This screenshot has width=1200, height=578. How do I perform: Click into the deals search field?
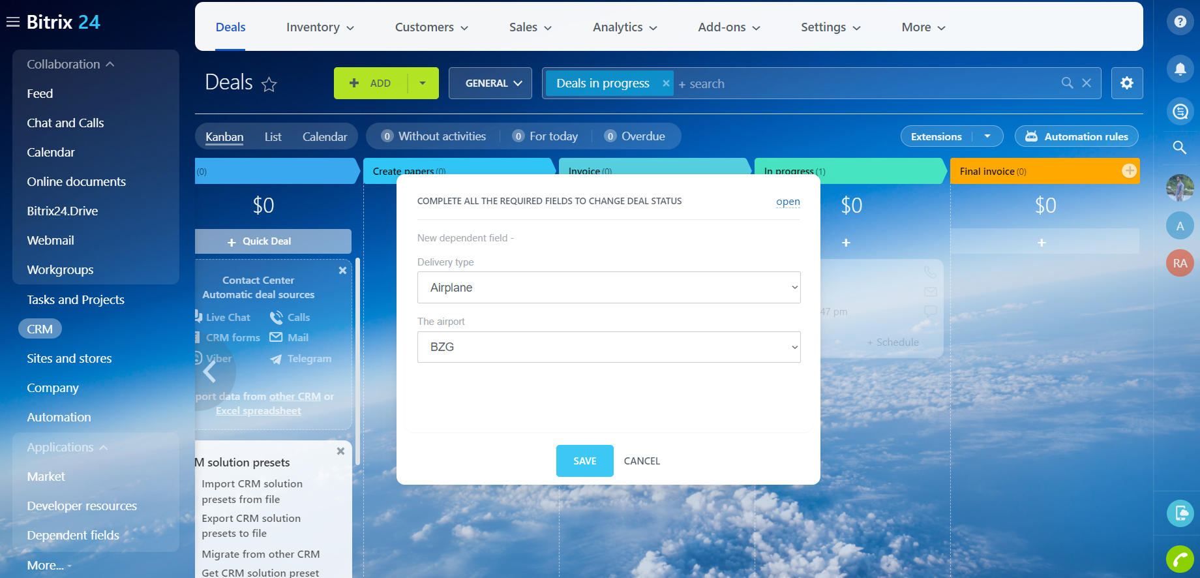point(861,84)
